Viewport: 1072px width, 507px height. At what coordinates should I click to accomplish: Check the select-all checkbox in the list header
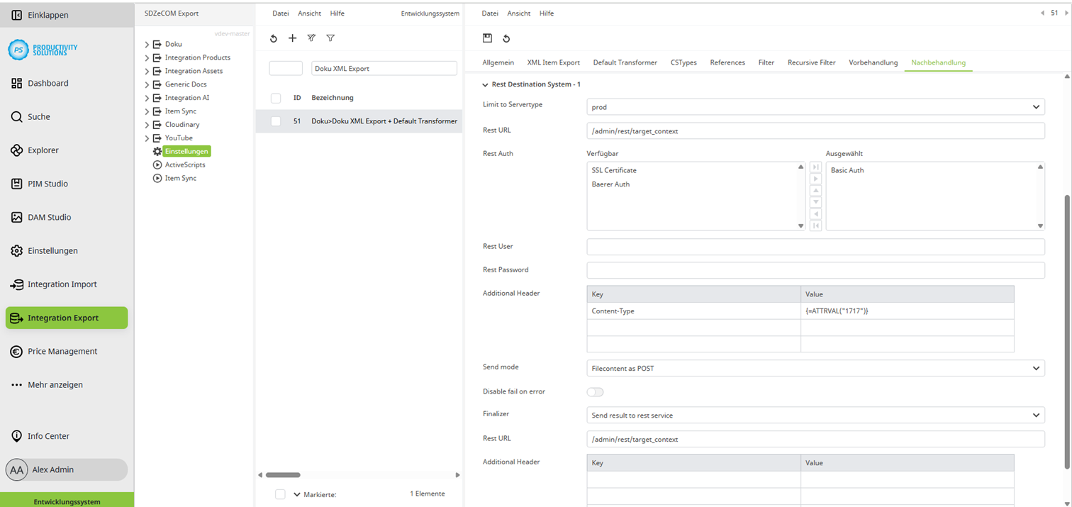pos(276,98)
